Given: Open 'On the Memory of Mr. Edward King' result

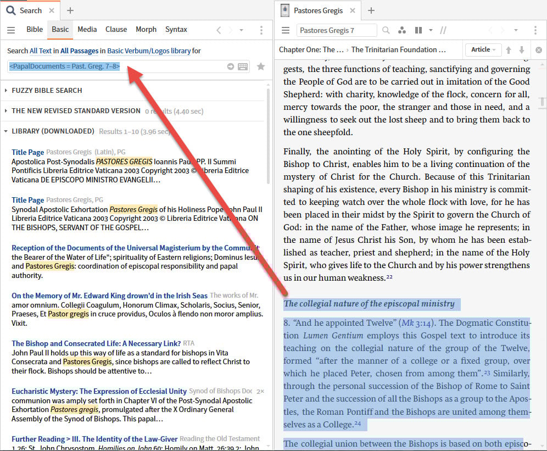Looking at the screenshot, I should (109, 296).
